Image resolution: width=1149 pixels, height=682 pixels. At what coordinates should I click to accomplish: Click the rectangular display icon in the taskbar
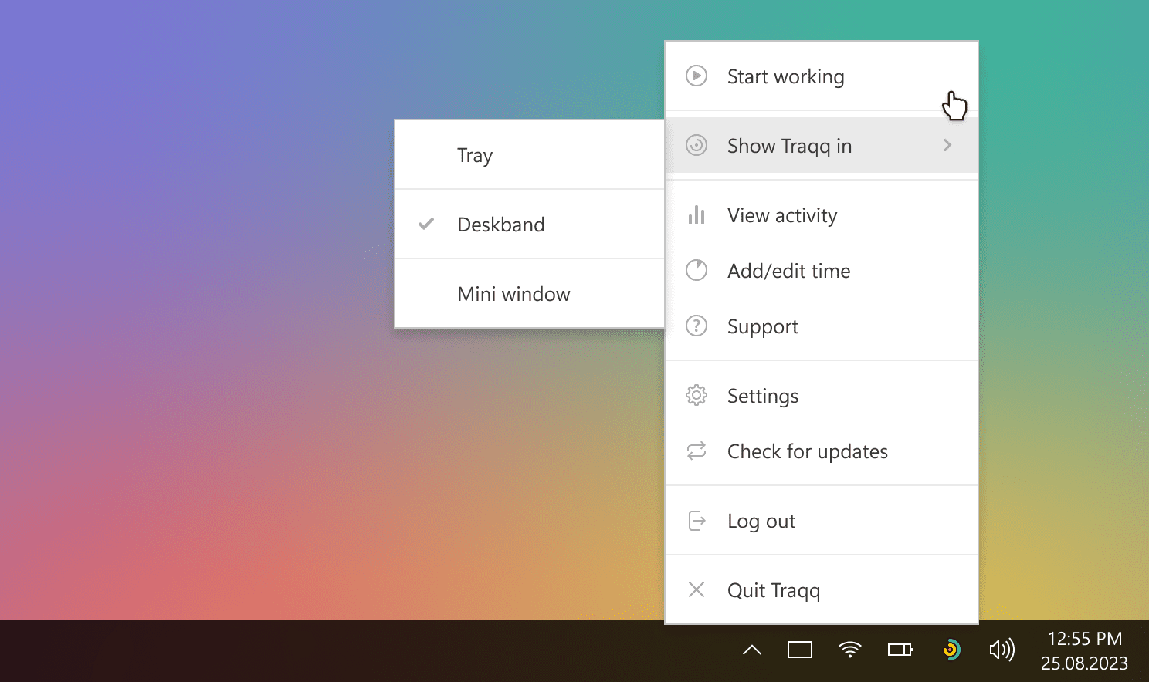[800, 650]
